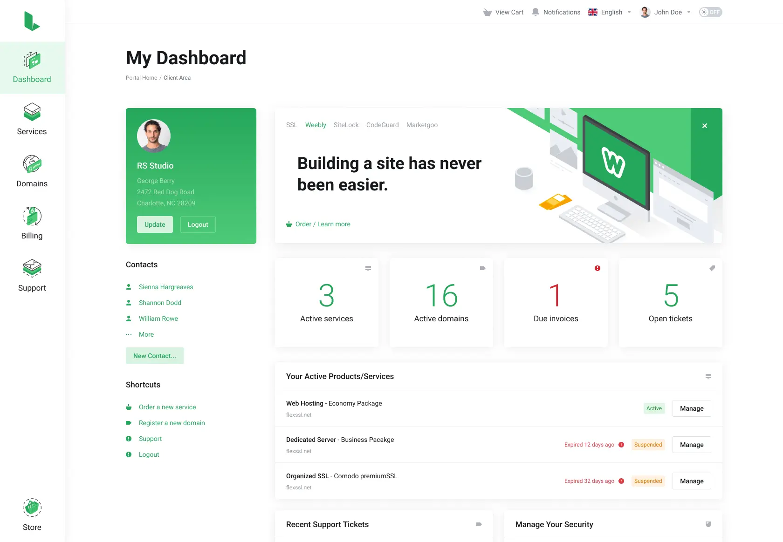
Task: Open contact Shannon Dodd
Action: pos(160,303)
